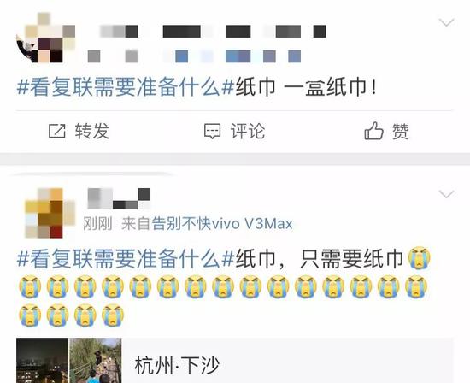
Task: Open the second post's blurred username
Action: 119,198
